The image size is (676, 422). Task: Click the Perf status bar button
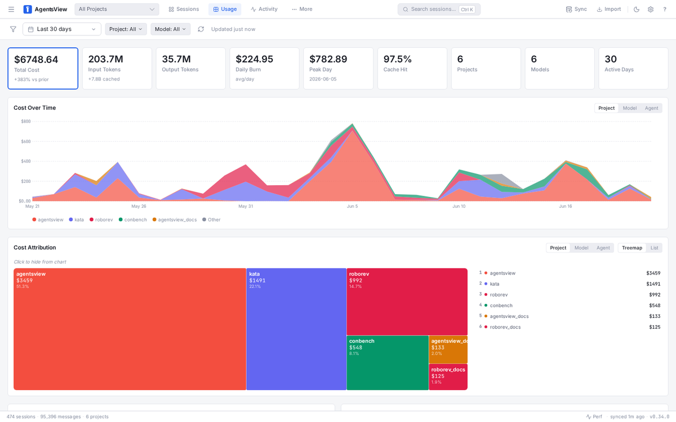click(x=594, y=417)
